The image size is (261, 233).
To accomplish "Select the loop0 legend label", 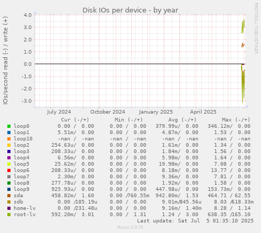I will click(22, 126).
